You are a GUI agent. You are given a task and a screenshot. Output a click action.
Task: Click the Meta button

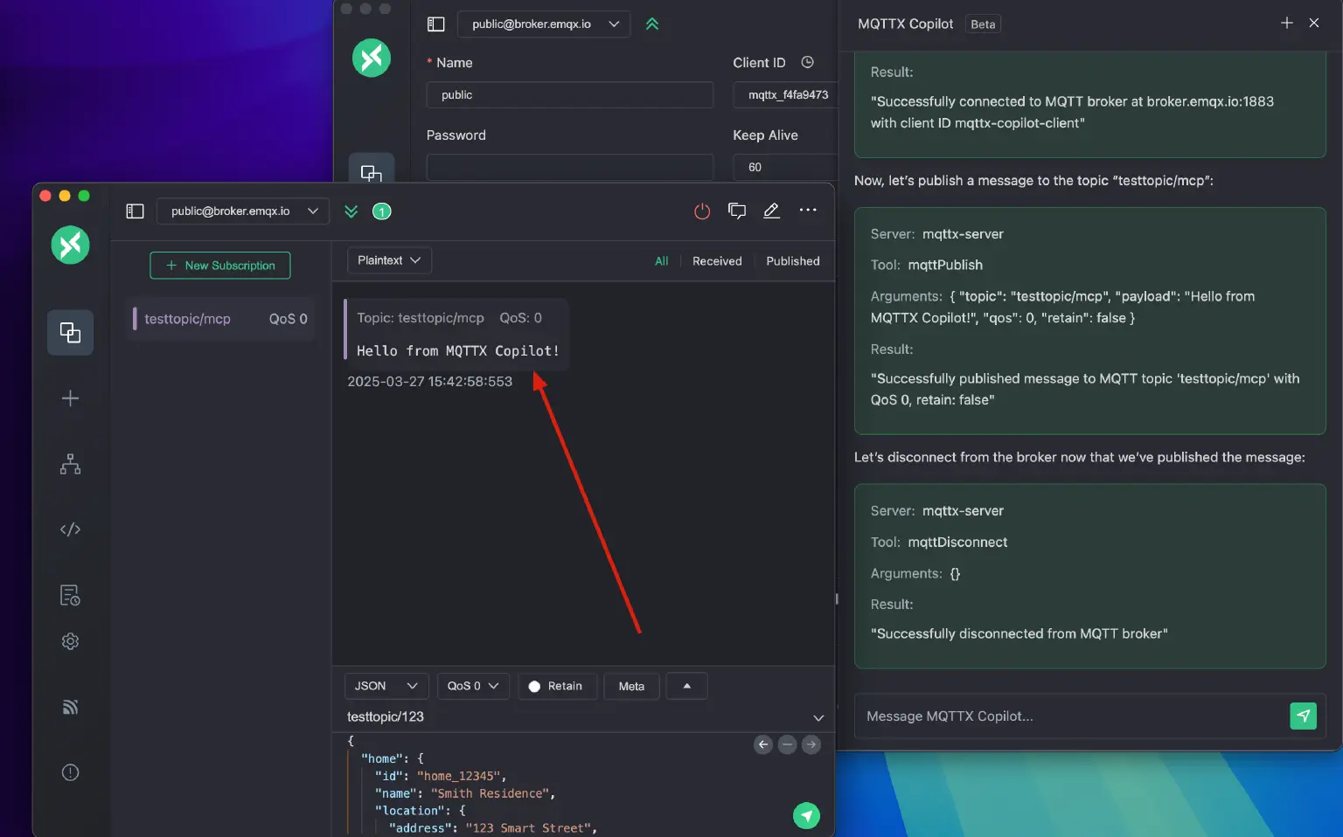tap(631, 686)
